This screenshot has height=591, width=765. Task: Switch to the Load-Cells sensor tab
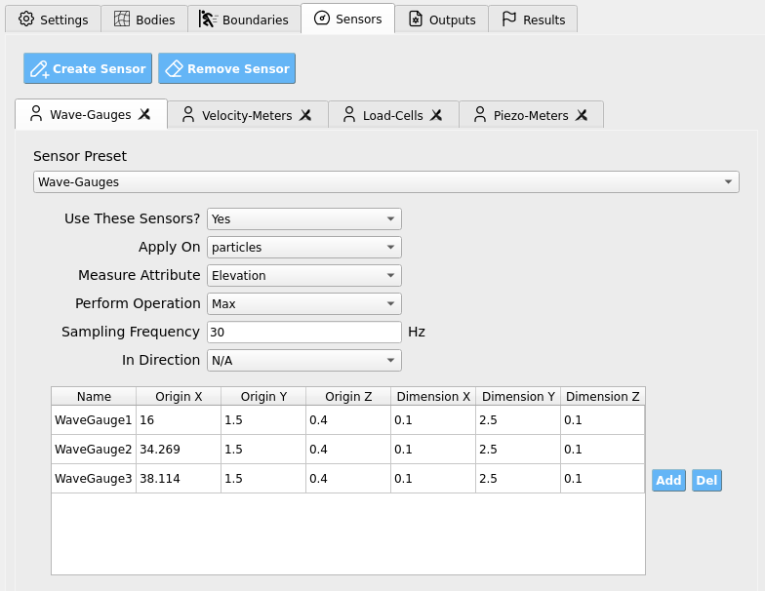393,115
